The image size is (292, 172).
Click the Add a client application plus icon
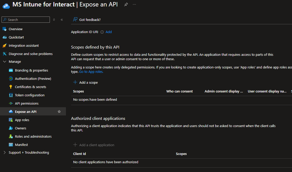[x=75, y=145]
